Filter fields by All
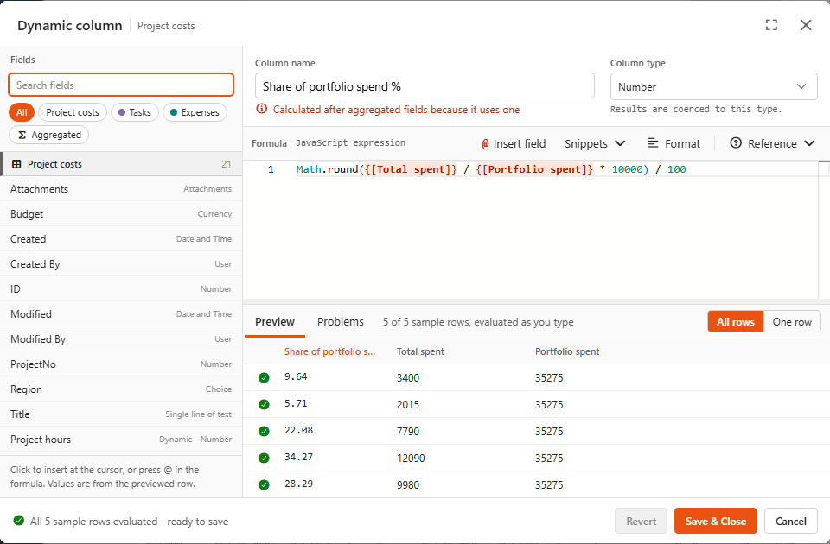 tap(22, 112)
